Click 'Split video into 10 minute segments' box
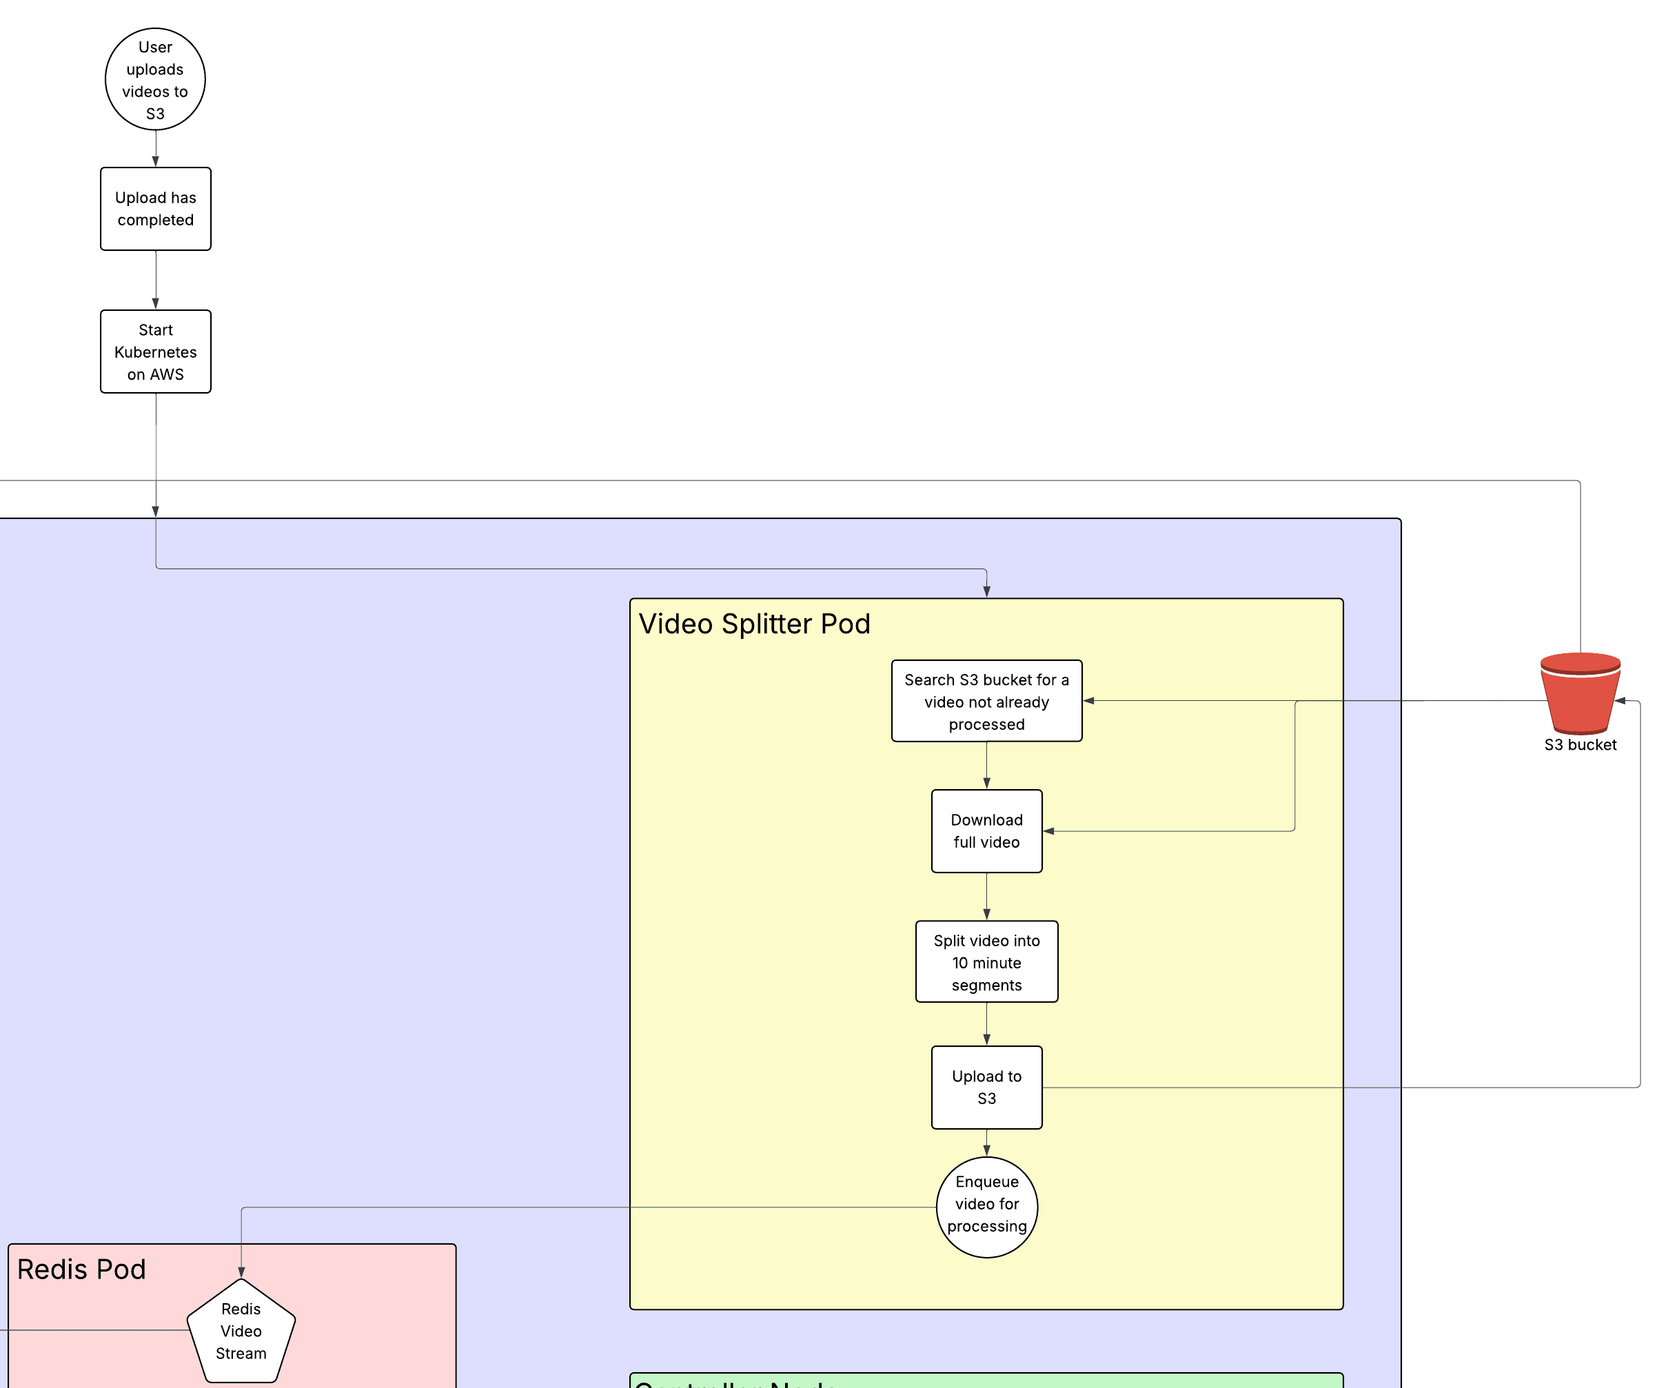Screen dimensions: 1668x1388 coord(986,961)
